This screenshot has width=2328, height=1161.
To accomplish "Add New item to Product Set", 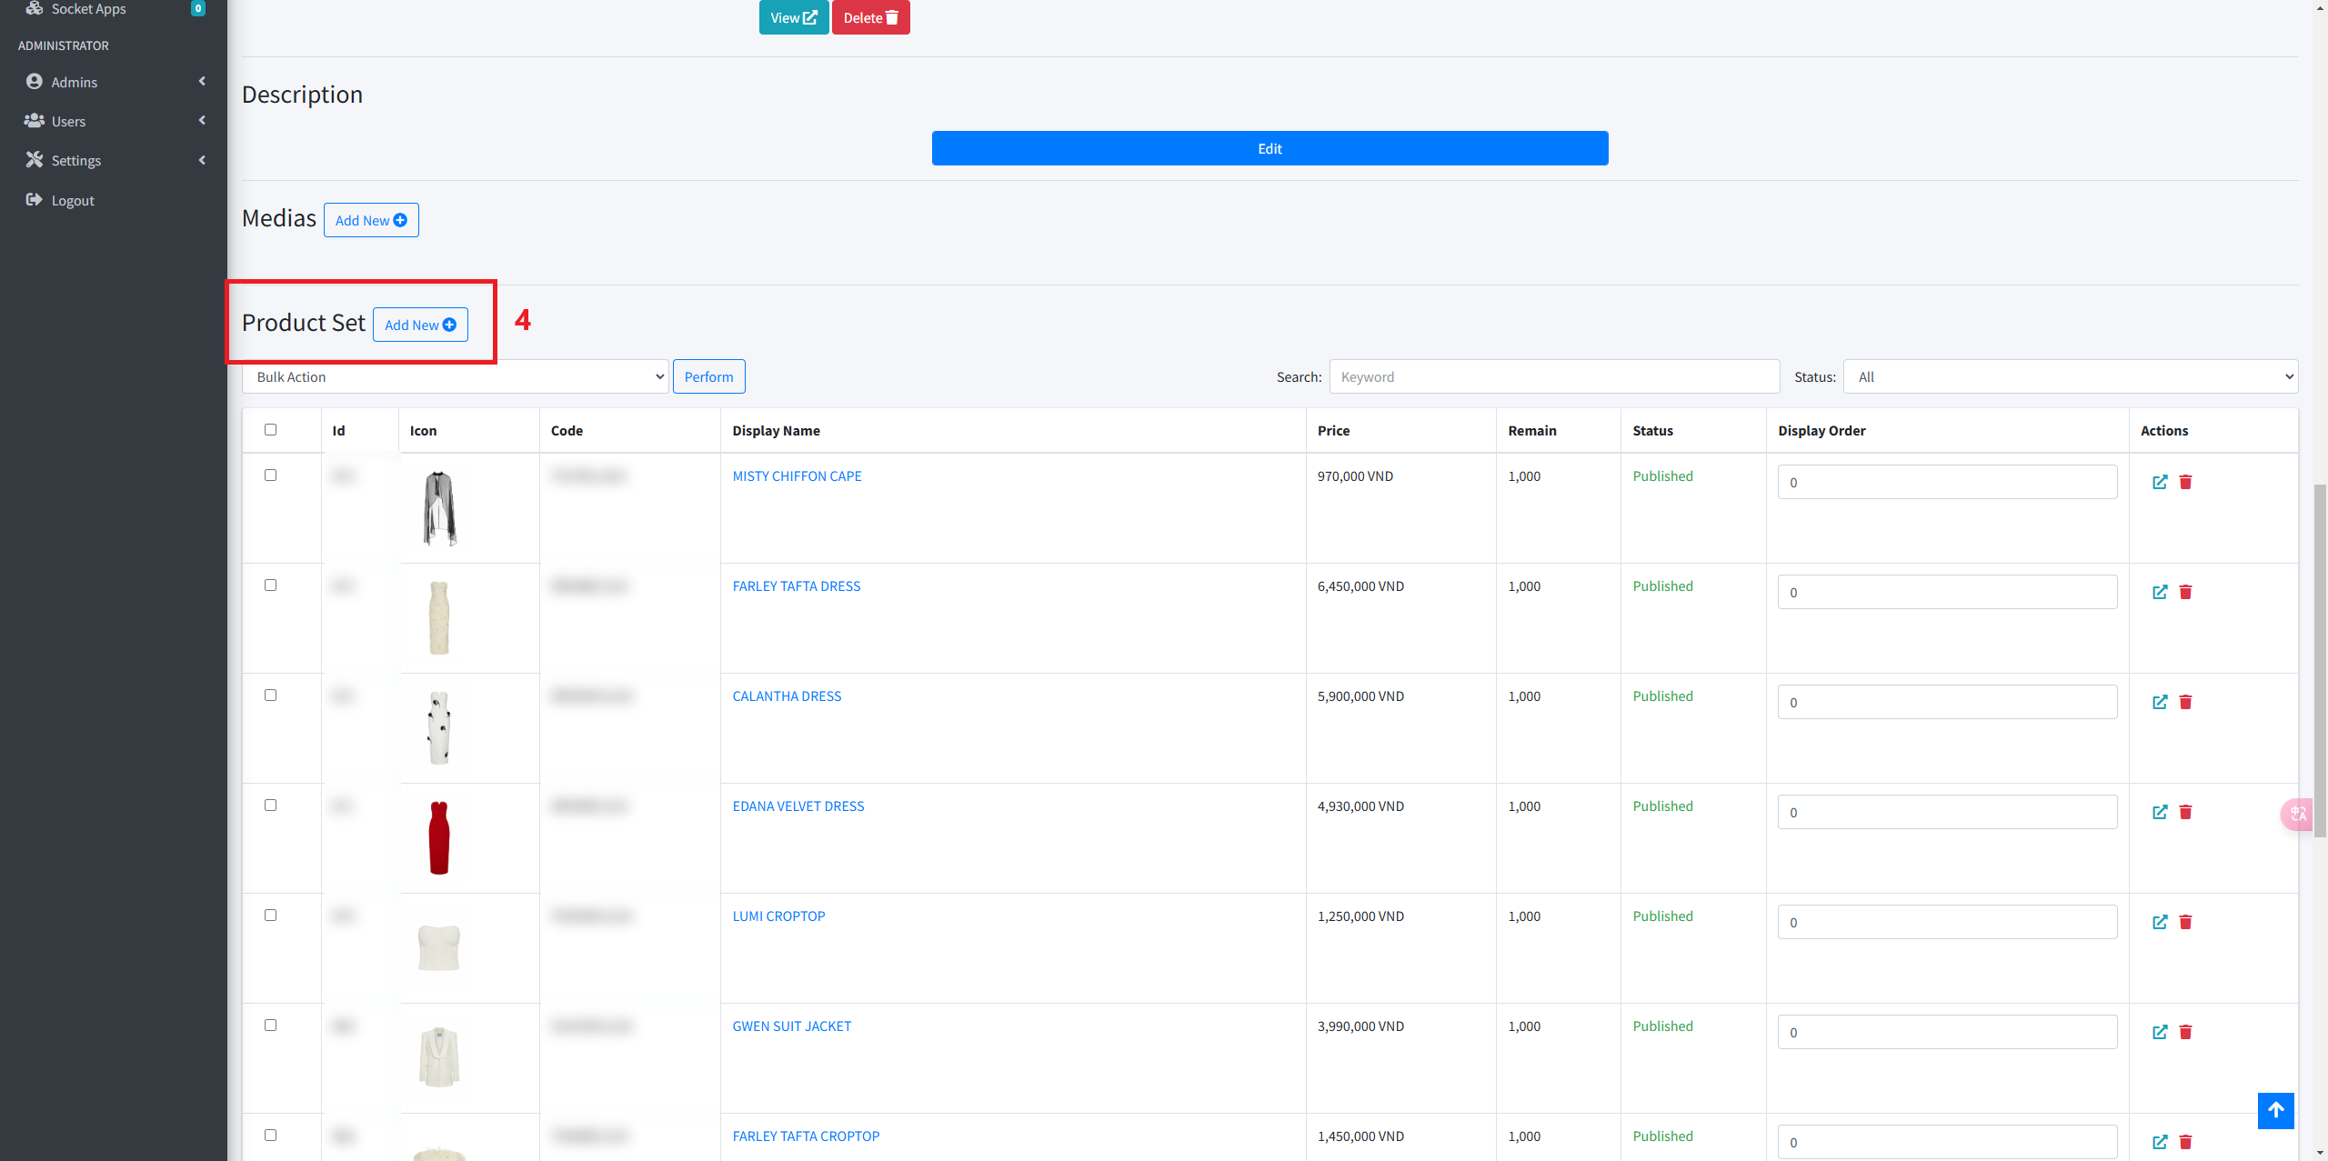I will pos(420,325).
